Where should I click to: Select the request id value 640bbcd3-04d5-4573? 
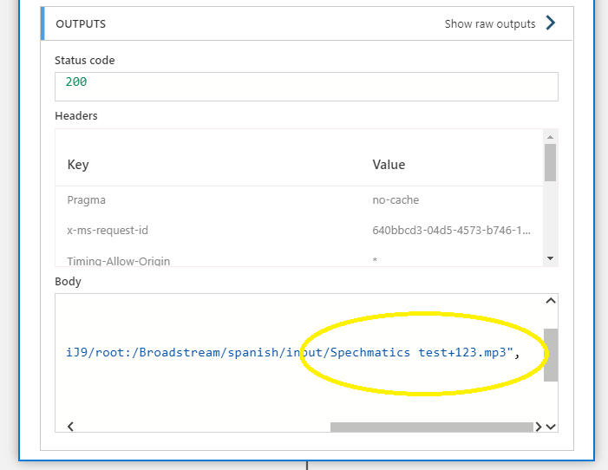click(451, 231)
